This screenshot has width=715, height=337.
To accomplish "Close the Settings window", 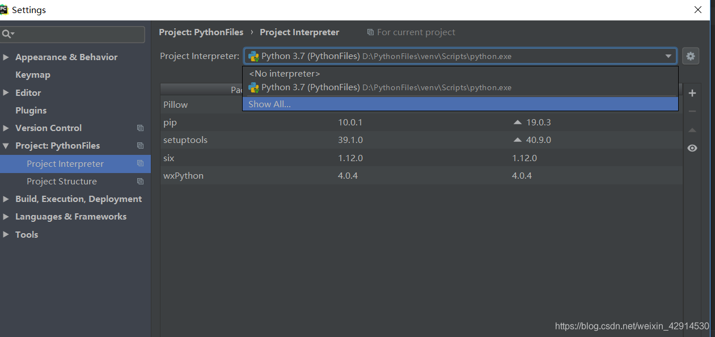I will pos(698,10).
